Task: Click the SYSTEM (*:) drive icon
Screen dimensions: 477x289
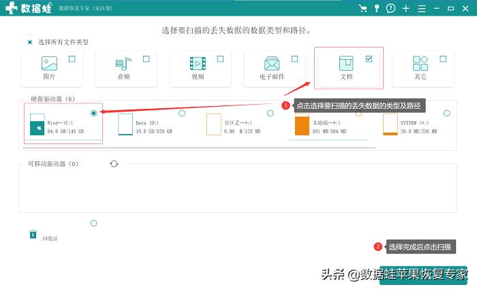Action: [390, 124]
